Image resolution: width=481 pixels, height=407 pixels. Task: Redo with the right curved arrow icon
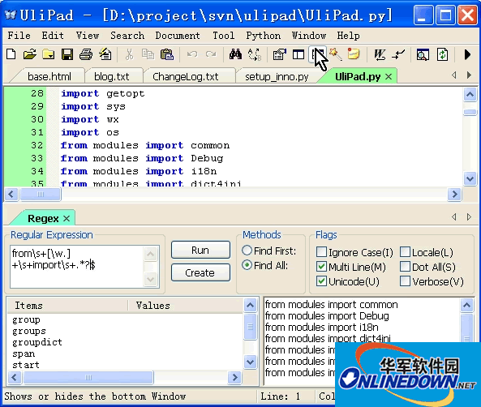pos(211,54)
